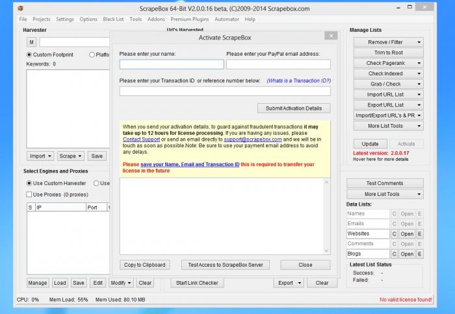Click the Edit proxies button
The width and height of the screenshot is (455, 314).
[x=97, y=283]
